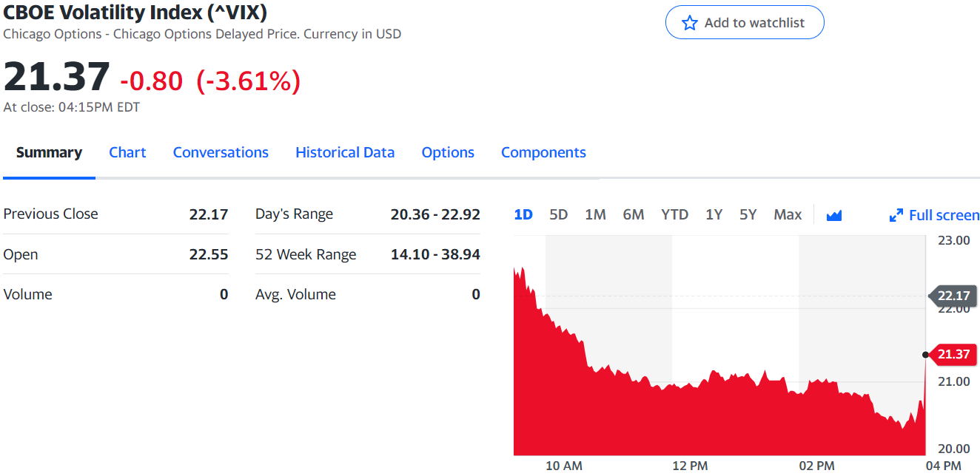
Task: Select the 1M chart range
Action: [x=595, y=214]
